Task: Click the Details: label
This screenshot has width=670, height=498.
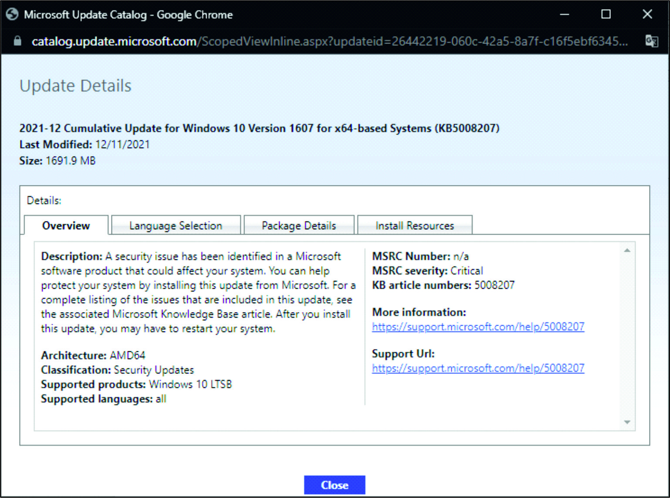Action: (x=44, y=200)
